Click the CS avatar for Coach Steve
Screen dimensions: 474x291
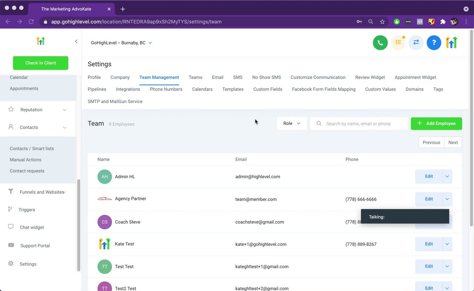coord(104,222)
